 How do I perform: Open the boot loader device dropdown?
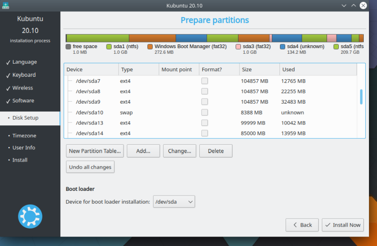click(x=174, y=202)
